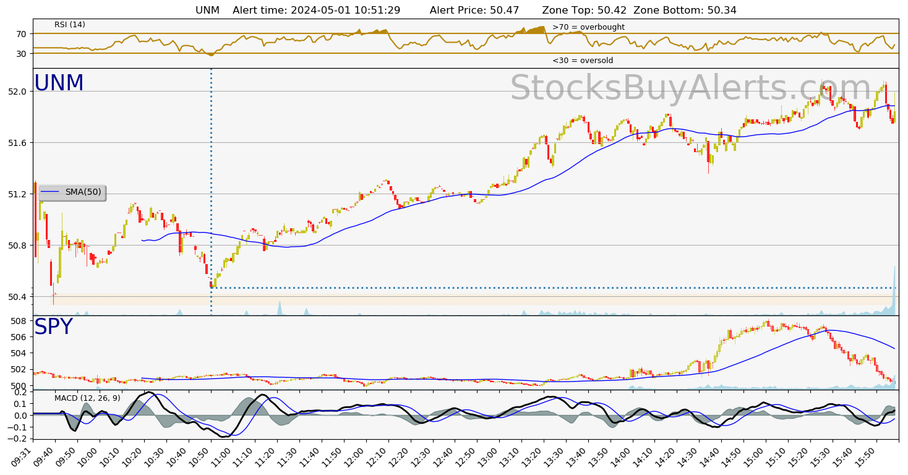Click the 'MACD (12, 26, 9)' panel label
The width and height of the screenshot is (908, 475).
click(x=87, y=398)
